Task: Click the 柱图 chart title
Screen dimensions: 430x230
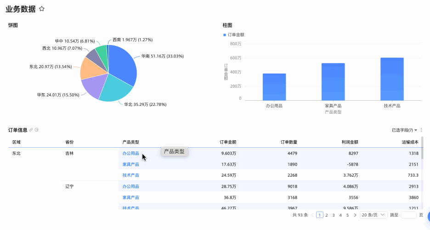Action: click(x=227, y=25)
